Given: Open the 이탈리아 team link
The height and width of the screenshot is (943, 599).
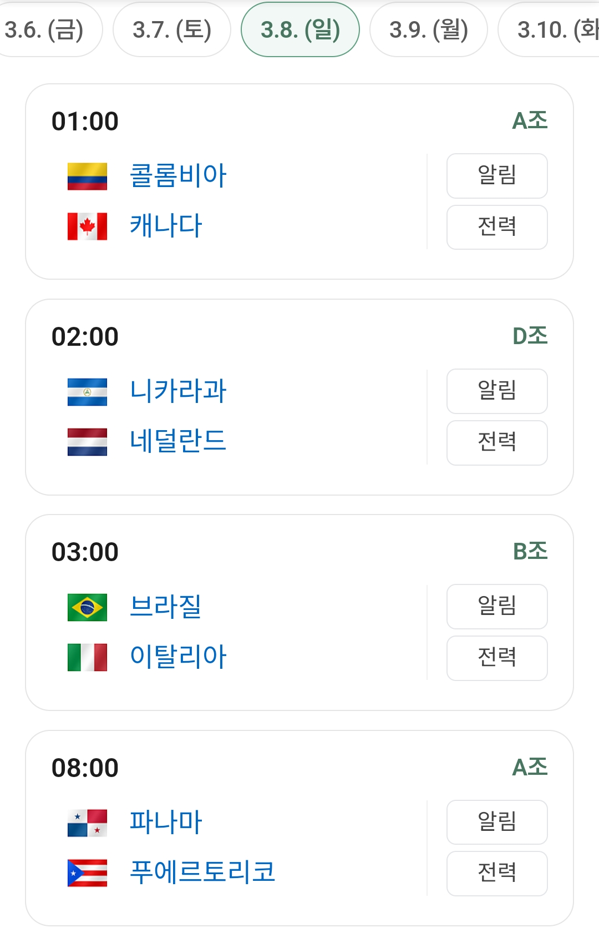Looking at the screenshot, I should [178, 657].
